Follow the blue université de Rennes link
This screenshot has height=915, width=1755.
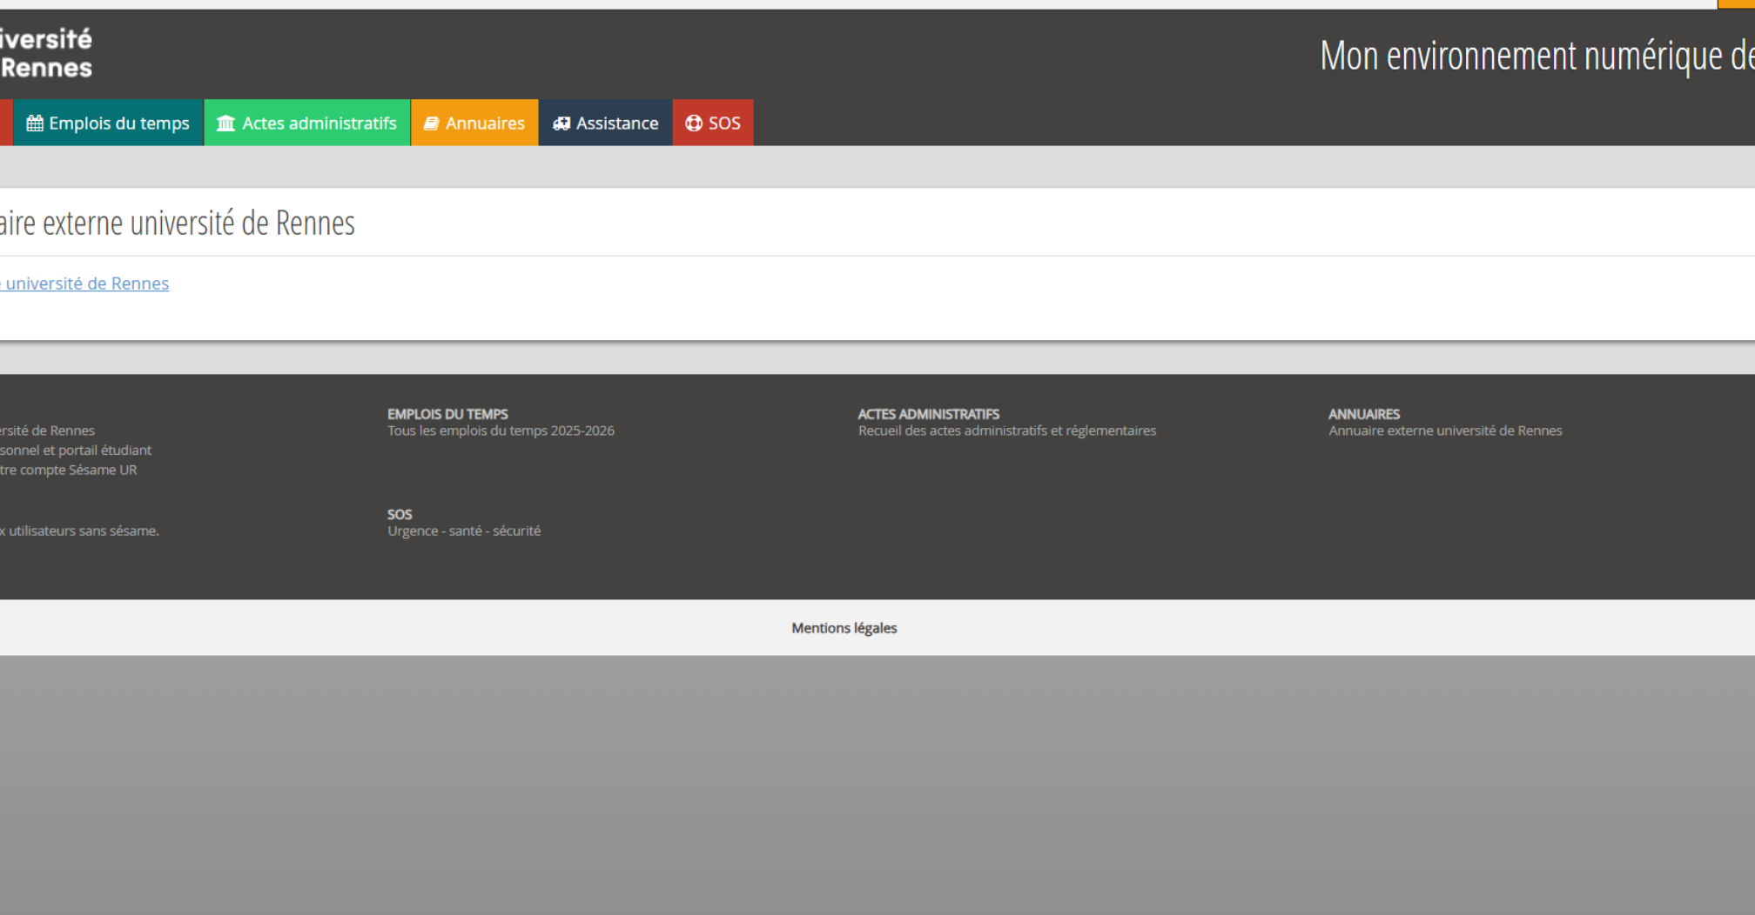[85, 284]
